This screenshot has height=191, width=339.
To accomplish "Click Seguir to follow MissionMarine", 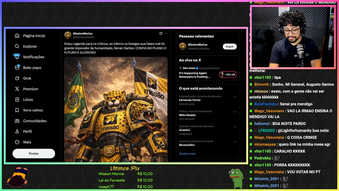I will pyautogui.click(x=230, y=46).
